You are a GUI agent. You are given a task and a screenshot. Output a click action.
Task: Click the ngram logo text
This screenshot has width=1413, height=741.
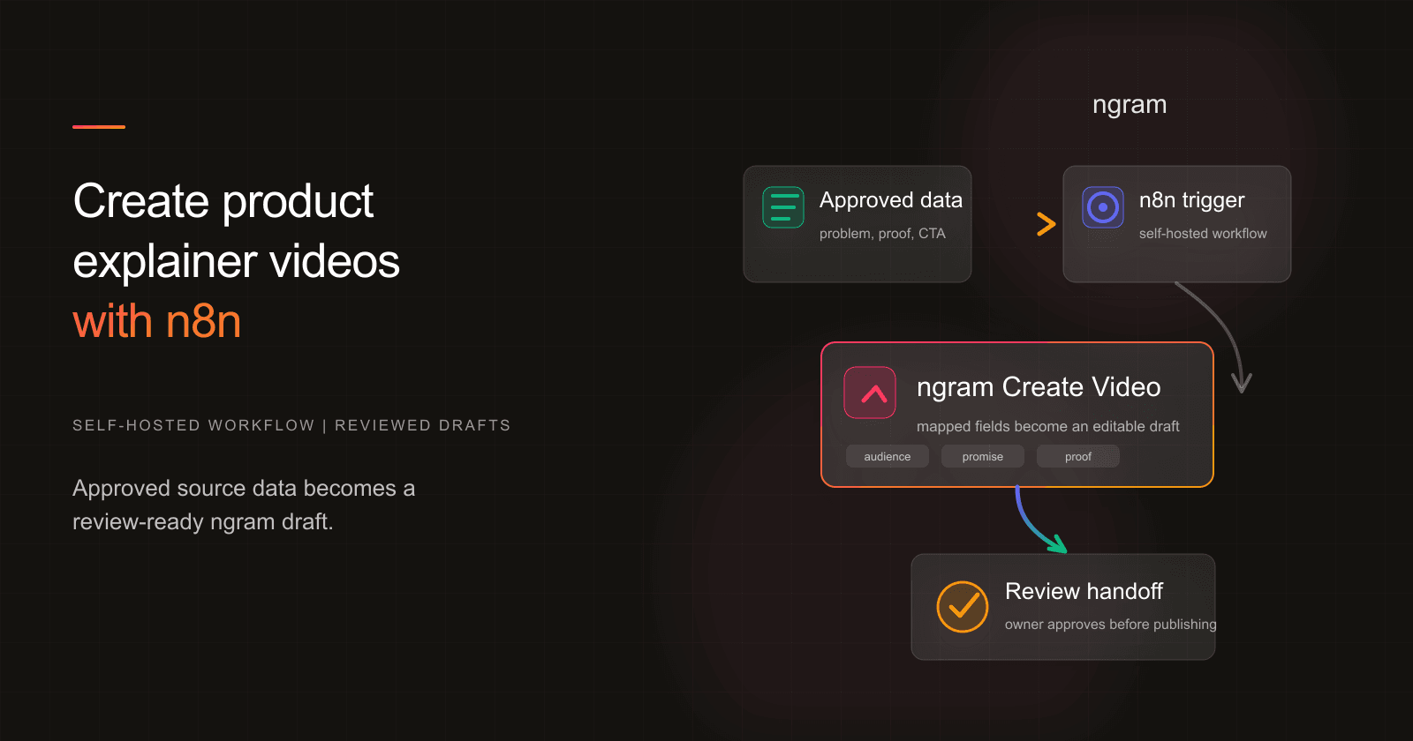[1130, 105]
